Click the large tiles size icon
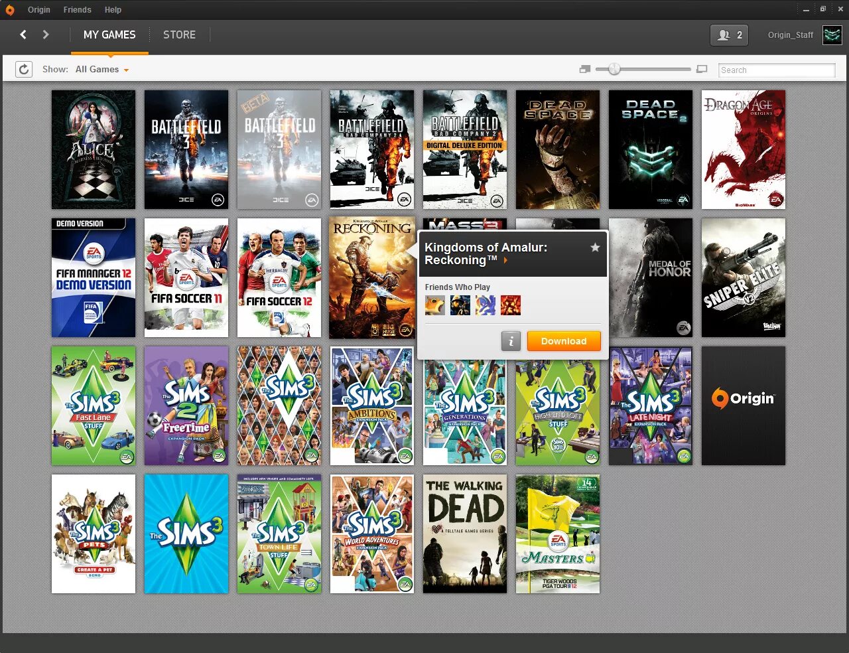The image size is (849, 653). pyautogui.click(x=702, y=69)
